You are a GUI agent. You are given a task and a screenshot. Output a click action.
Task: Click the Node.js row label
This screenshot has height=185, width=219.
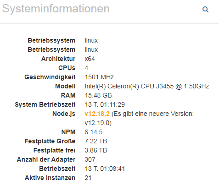coord(64,114)
